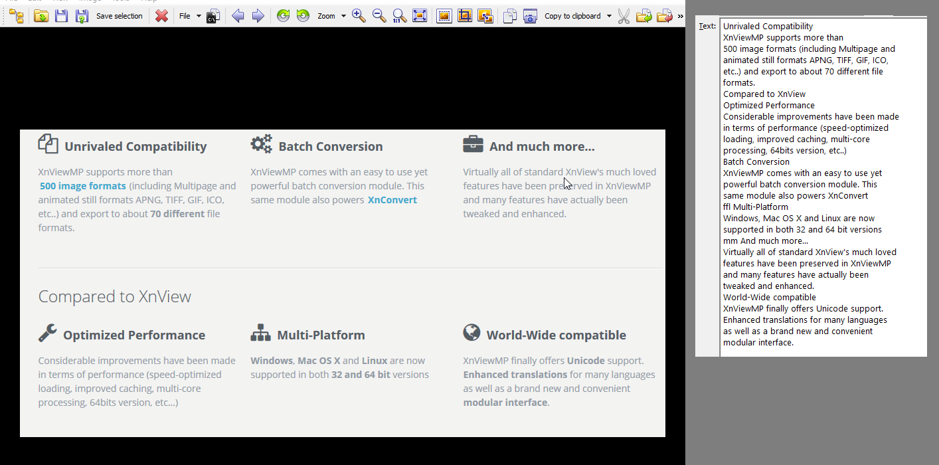Click the zoom in magnifier icon

(359, 16)
